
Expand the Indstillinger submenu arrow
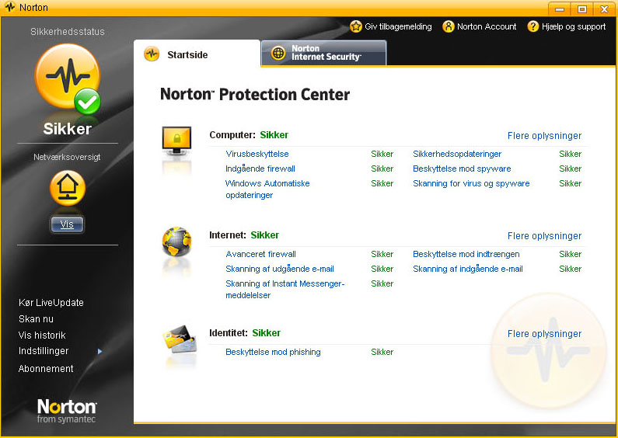click(100, 351)
